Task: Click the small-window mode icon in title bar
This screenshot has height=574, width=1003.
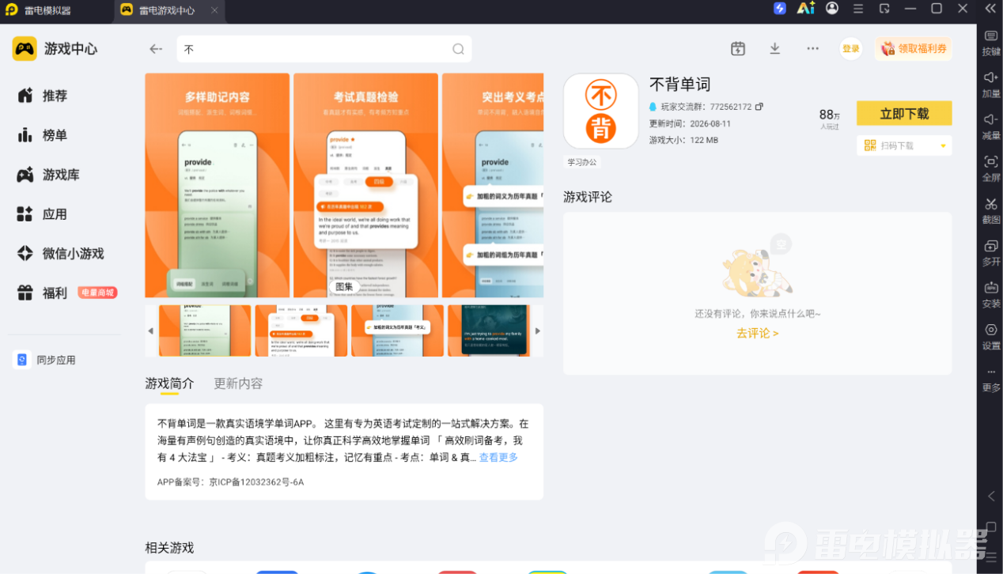Action: (x=884, y=9)
